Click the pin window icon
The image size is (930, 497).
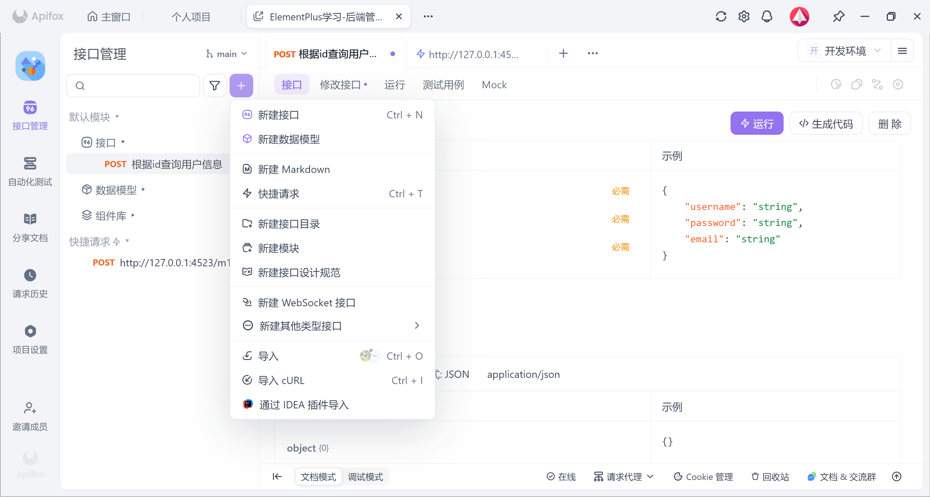838,17
